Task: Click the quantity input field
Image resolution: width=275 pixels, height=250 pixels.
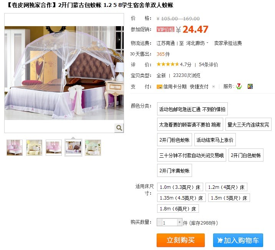Action: [x=169, y=222]
